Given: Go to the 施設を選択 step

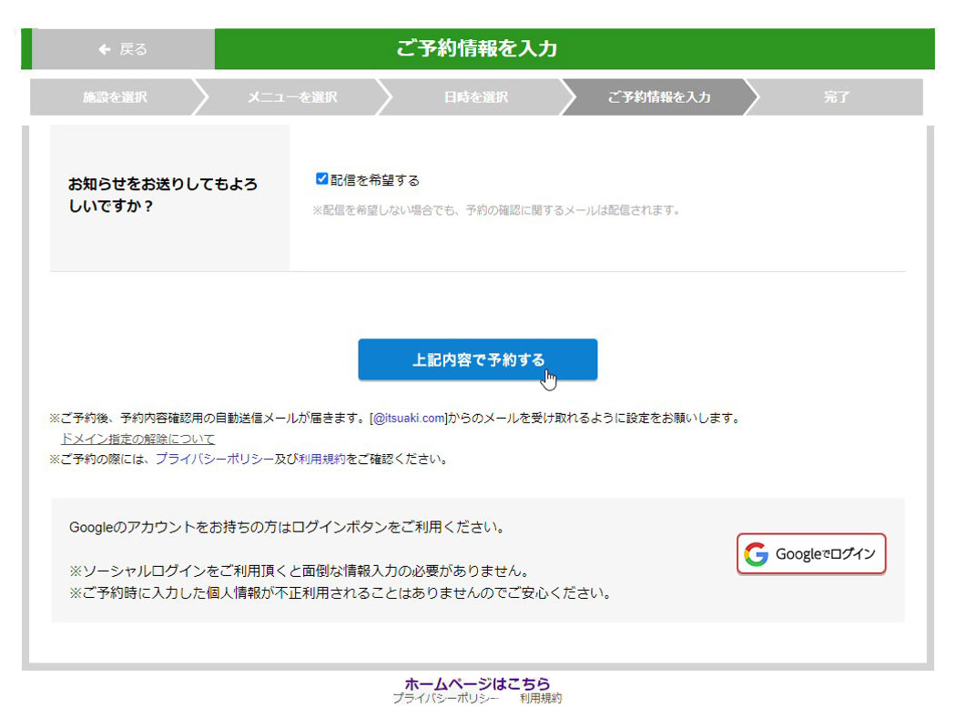Looking at the screenshot, I should click(115, 97).
